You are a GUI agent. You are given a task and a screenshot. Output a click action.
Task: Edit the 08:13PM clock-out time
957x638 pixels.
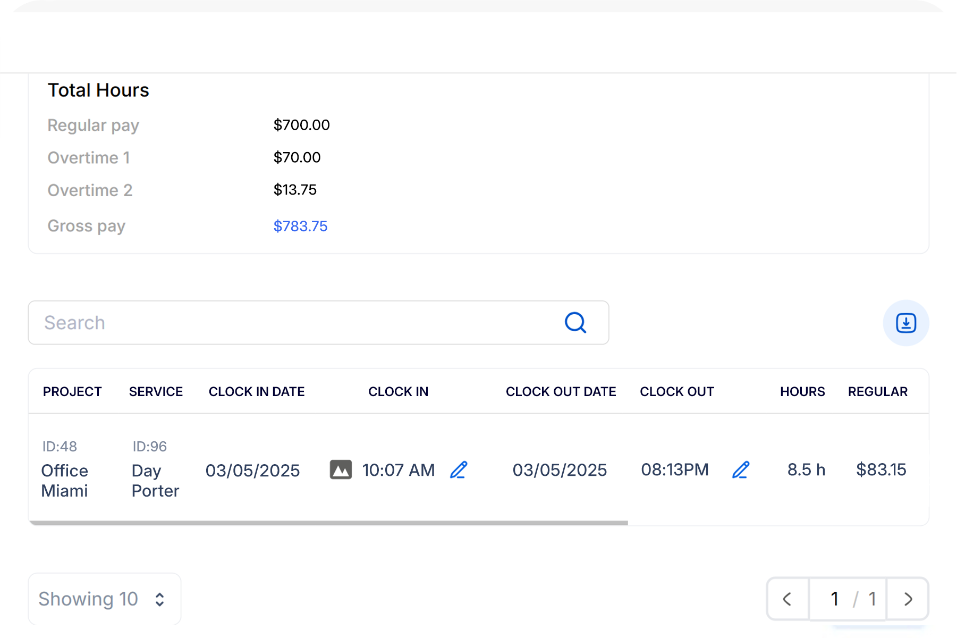pyautogui.click(x=741, y=470)
